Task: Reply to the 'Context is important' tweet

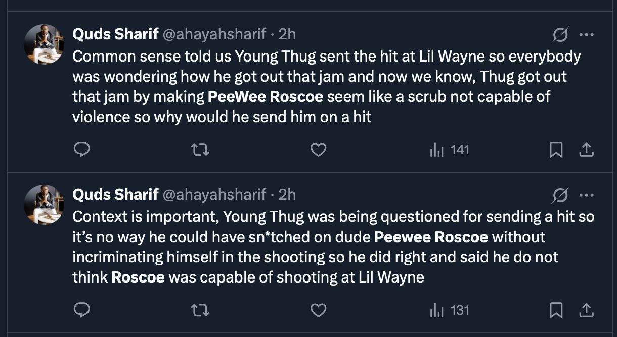Action: click(x=81, y=310)
